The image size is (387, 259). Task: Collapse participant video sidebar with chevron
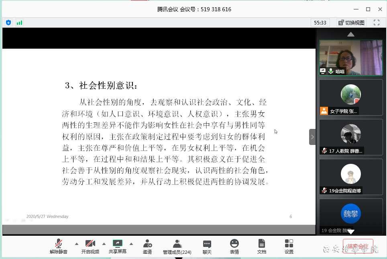(x=312, y=137)
